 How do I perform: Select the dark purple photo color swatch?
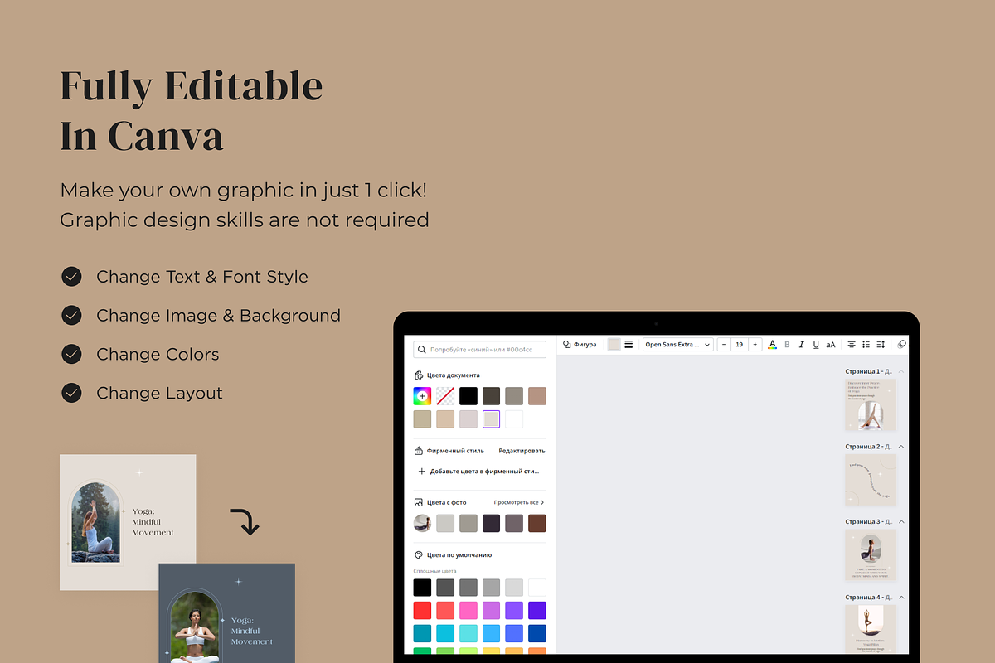tap(491, 523)
